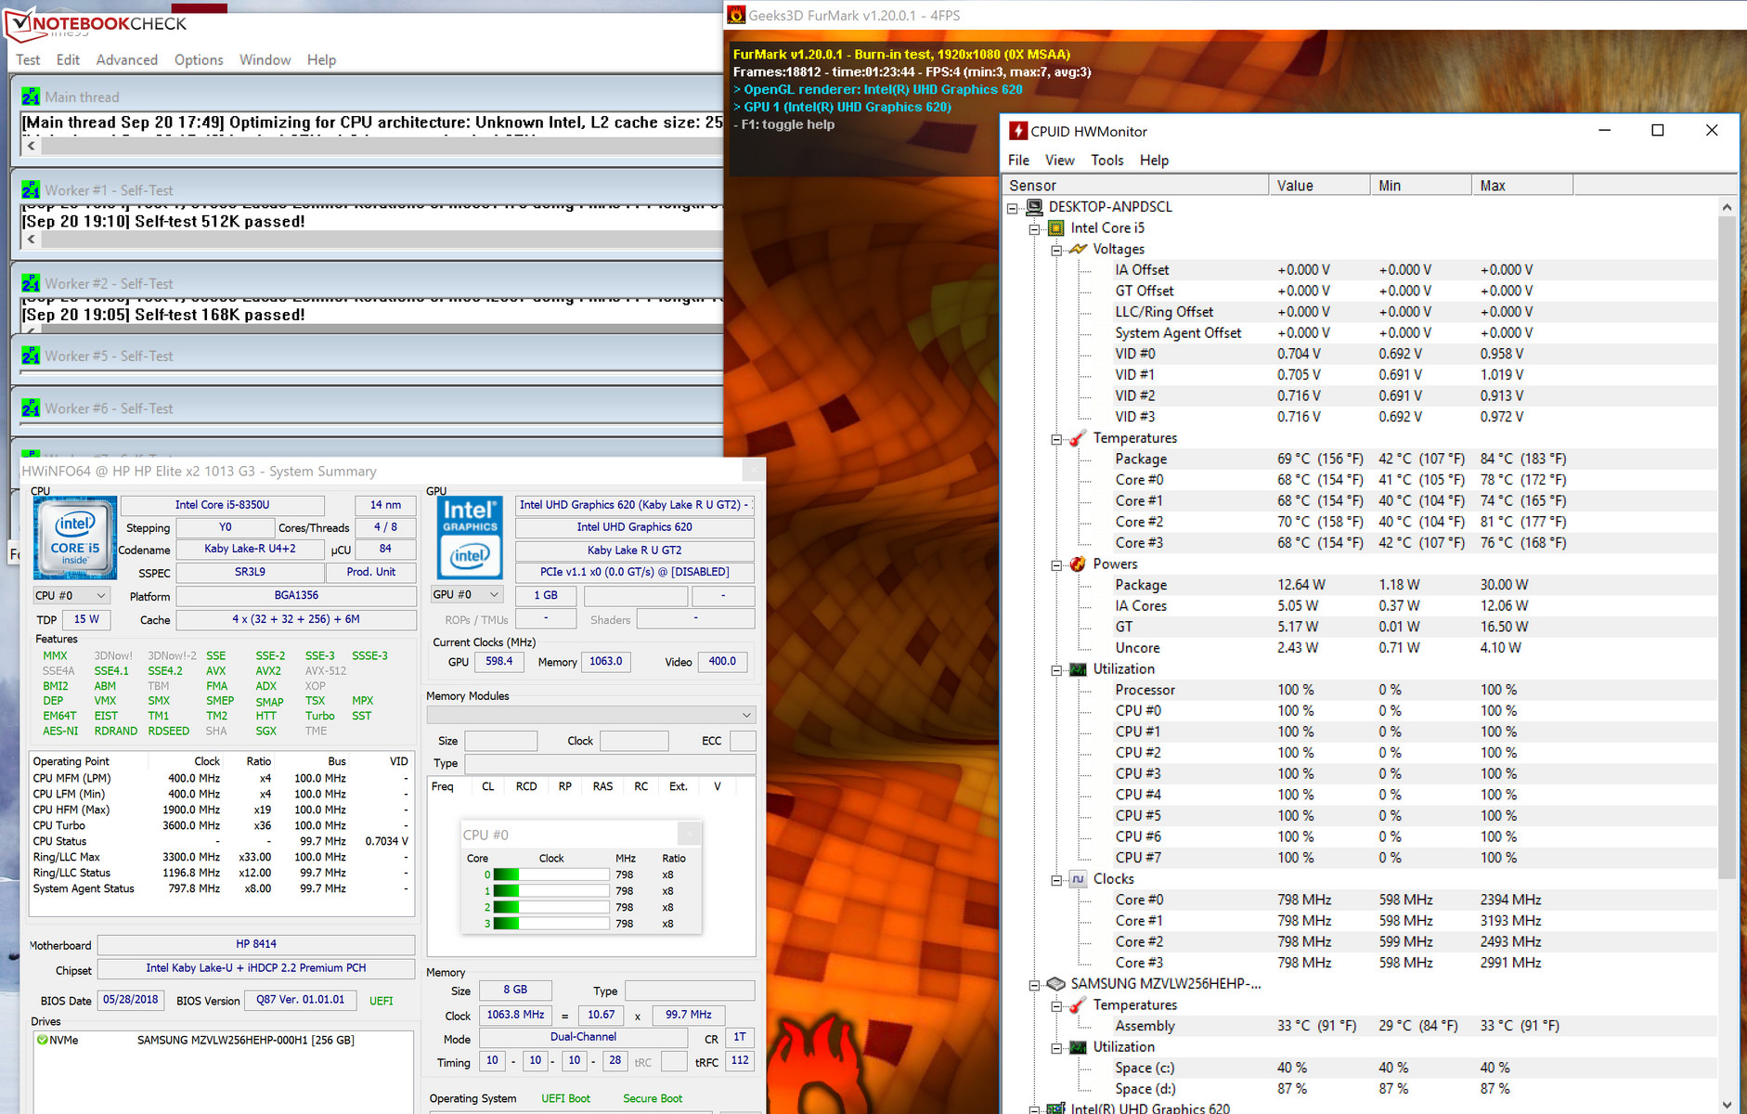Click the Max column header
Screen dimensions: 1747x1114
point(1521,186)
